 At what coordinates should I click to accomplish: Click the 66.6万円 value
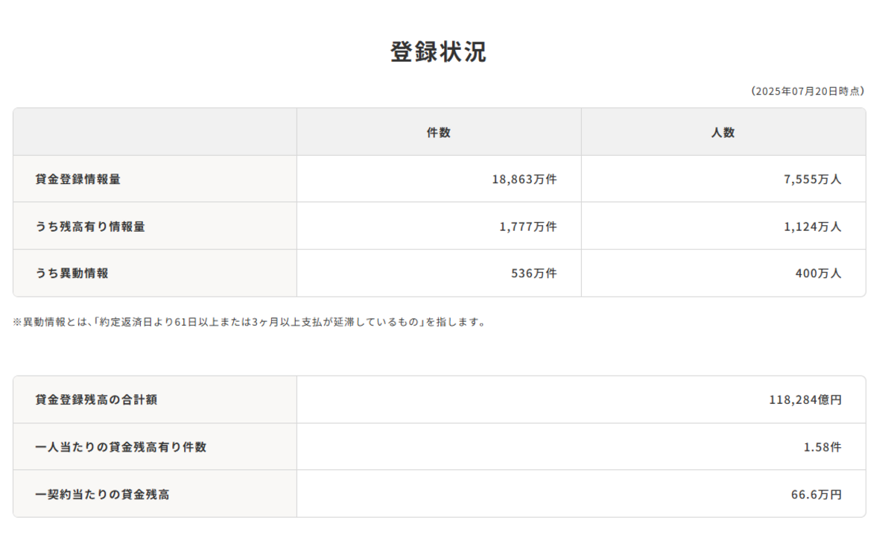(817, 494)
